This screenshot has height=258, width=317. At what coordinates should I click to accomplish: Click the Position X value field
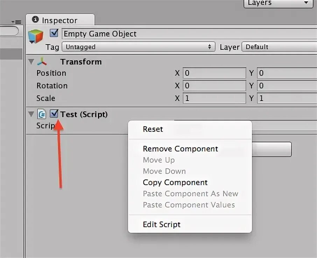click(x=214, y=73)
